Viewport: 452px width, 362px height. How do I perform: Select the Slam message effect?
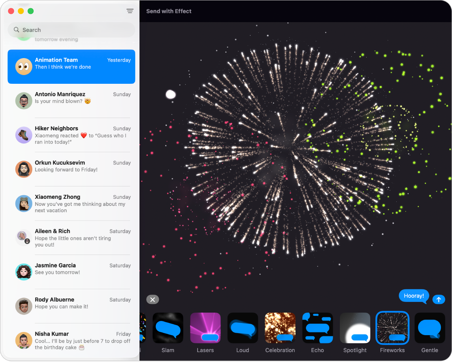point(168,328)
